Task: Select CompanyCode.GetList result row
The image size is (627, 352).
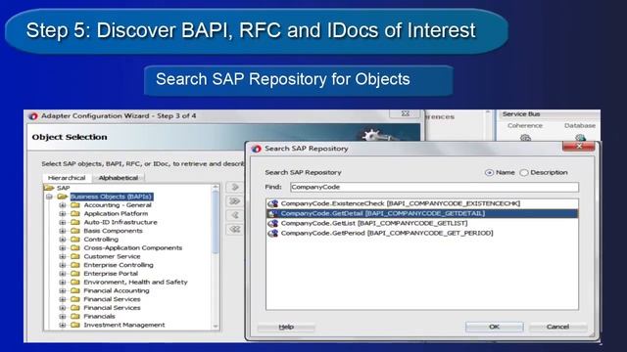Action: coord(422,223)
